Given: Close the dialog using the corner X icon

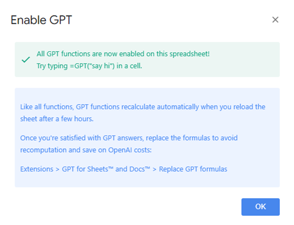Looking at the screenshot, I should [275, 20].
